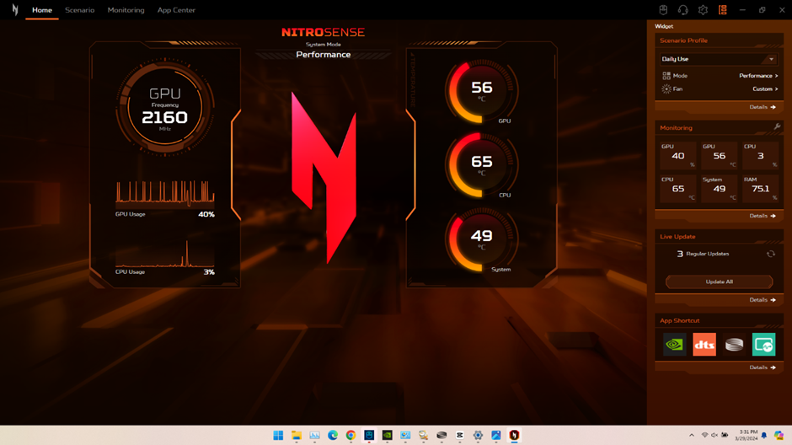This screenshot has height=445, width=792.
Task: Open the settings gear icon in title bar
Action: pyautogui.click(x=703, y=10)
